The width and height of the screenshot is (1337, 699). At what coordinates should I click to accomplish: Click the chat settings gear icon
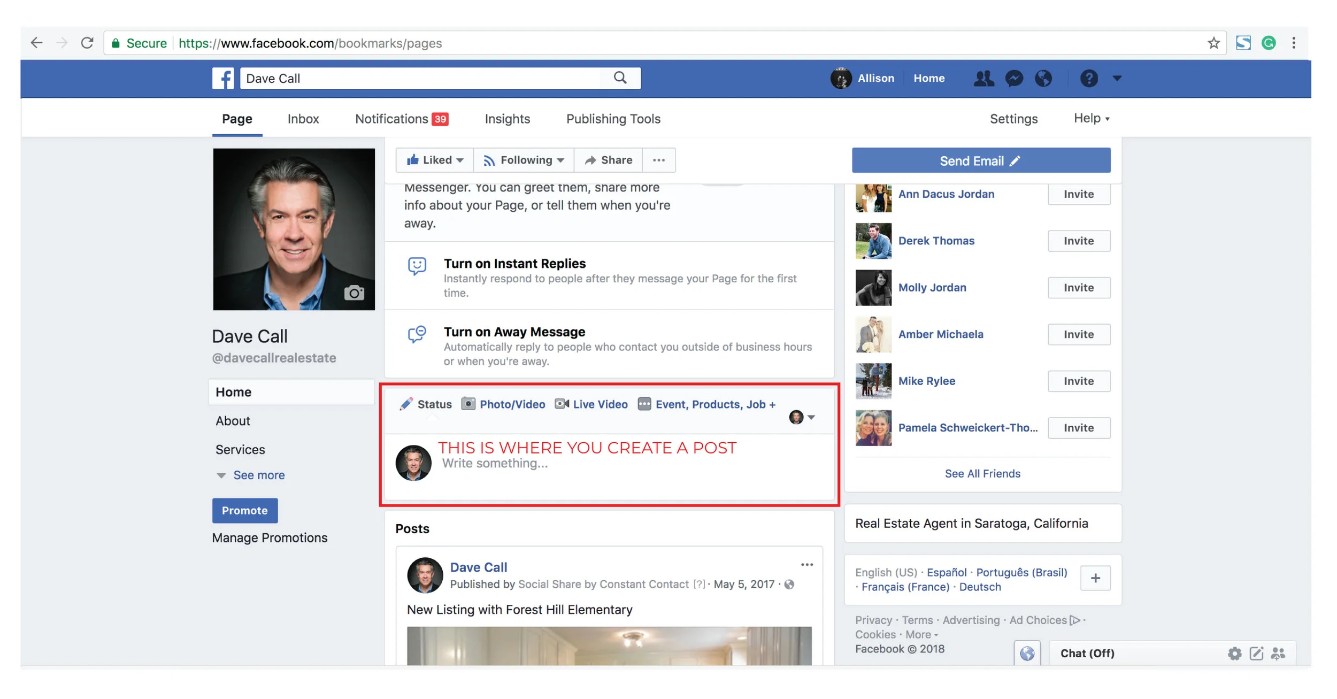point(1234,654)
